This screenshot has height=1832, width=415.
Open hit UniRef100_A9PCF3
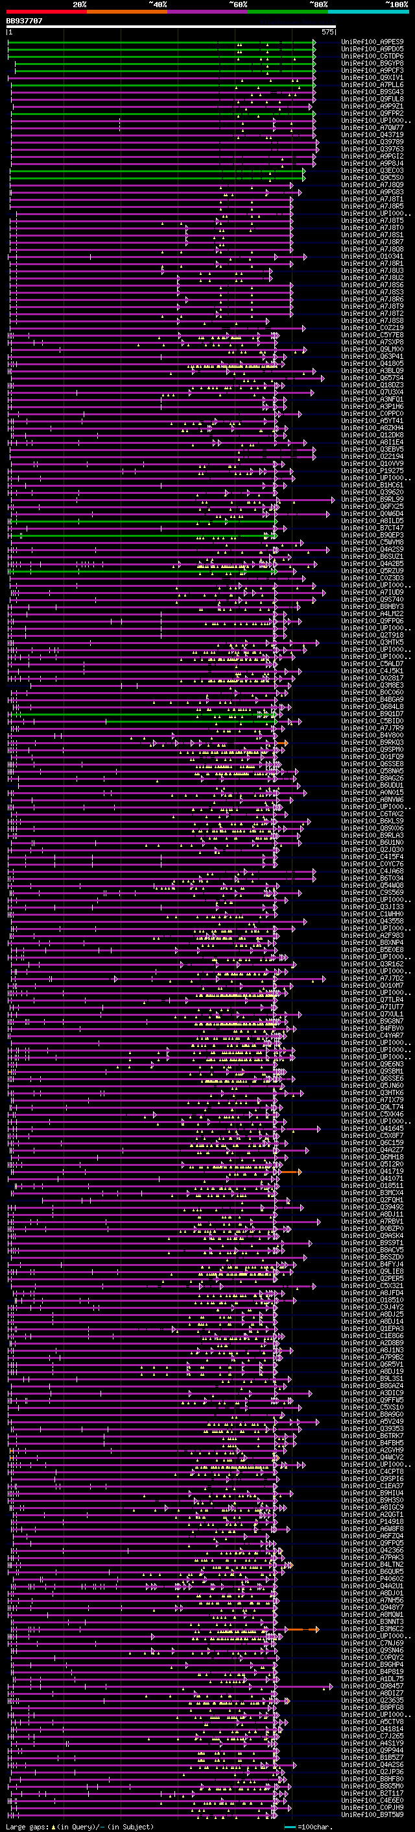point(372,70)
